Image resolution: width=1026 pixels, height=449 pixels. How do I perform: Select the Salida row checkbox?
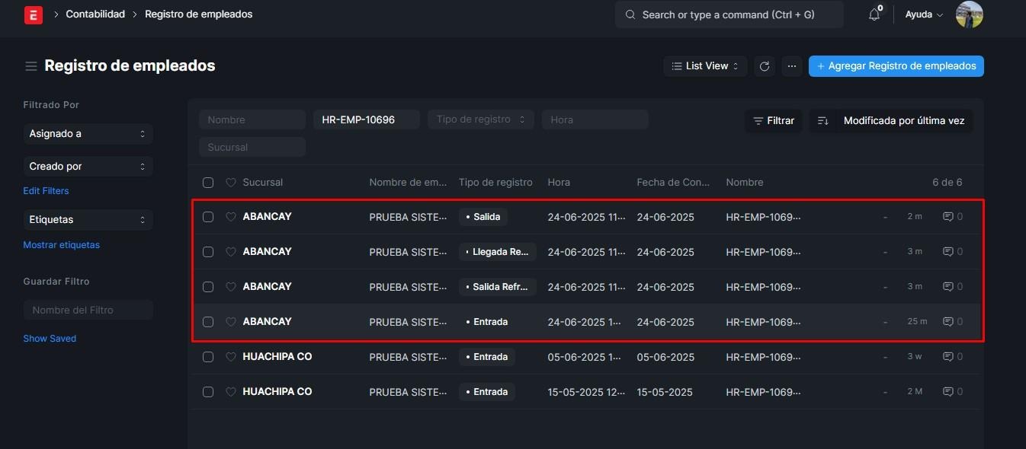point(208,217)
